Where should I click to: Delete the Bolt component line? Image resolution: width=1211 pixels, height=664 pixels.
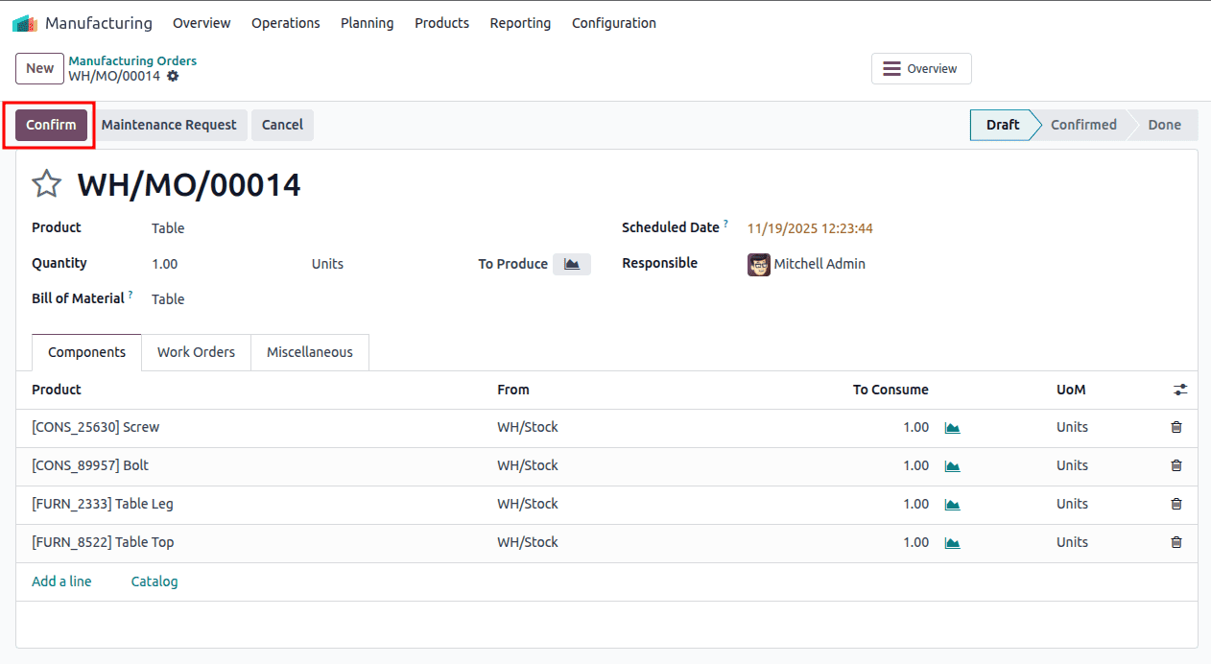pyautogui.click(x=1175, y=465)
